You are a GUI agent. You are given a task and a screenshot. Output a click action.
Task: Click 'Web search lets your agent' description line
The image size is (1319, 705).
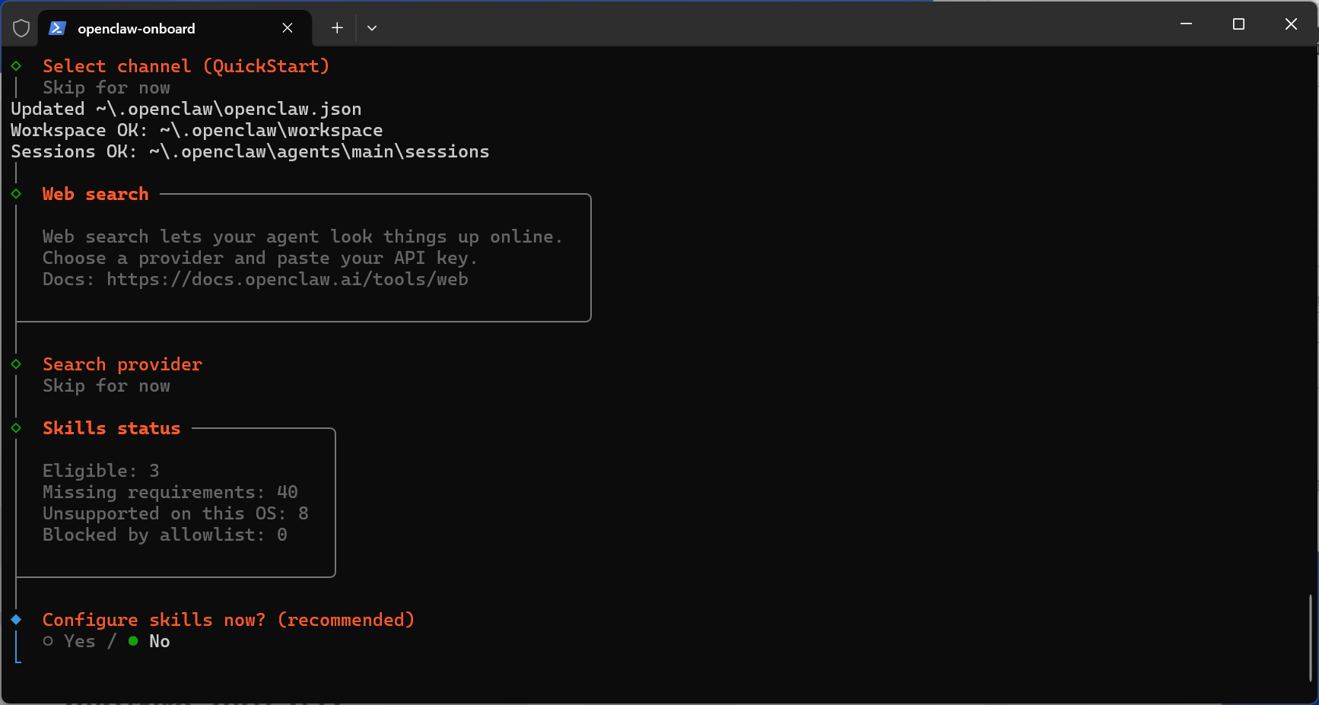(303, 237)
